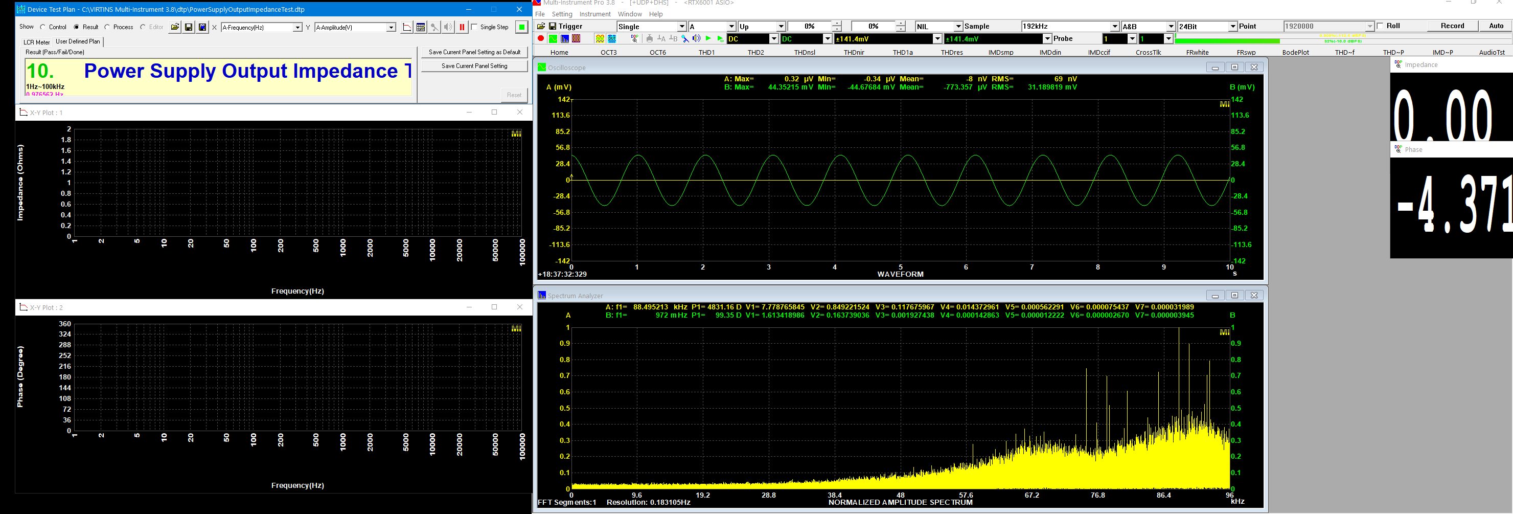The height and width of the screenshot is (514, 1513).
Task: Click the Spectrum Analyzer panel title icon
Action: tap(541, 295)
